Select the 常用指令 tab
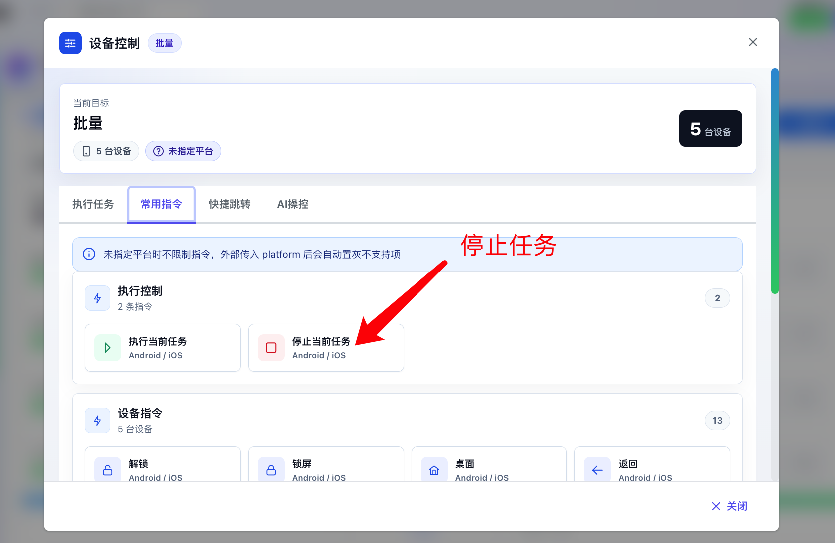Viewport: 835px width, 543px height. coord(161,204)
